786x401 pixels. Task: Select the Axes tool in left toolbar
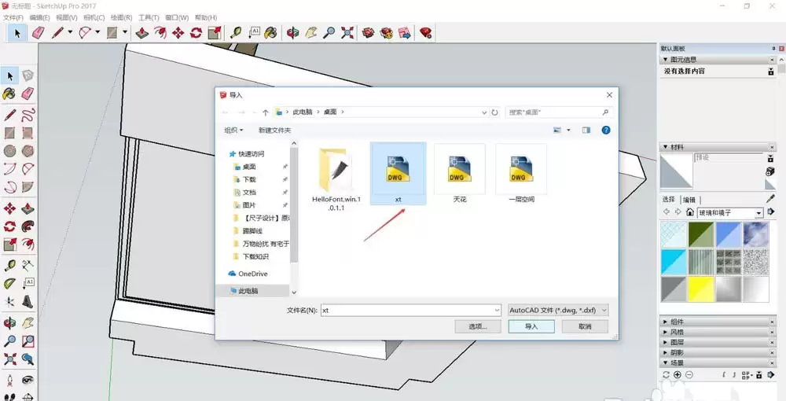coord(9,302)
